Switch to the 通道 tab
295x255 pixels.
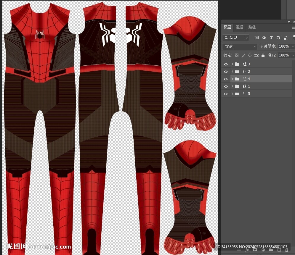click(x=240, y=27)
